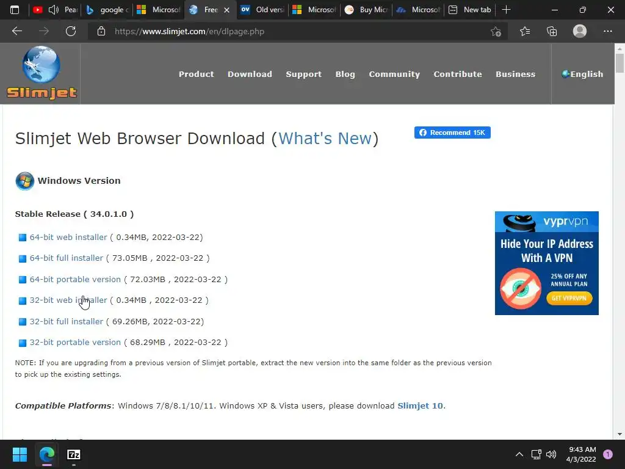The width and height of the screenshot is (625, 469).
Task: Download the 64-bit full installer
Action: coord(66,258)
